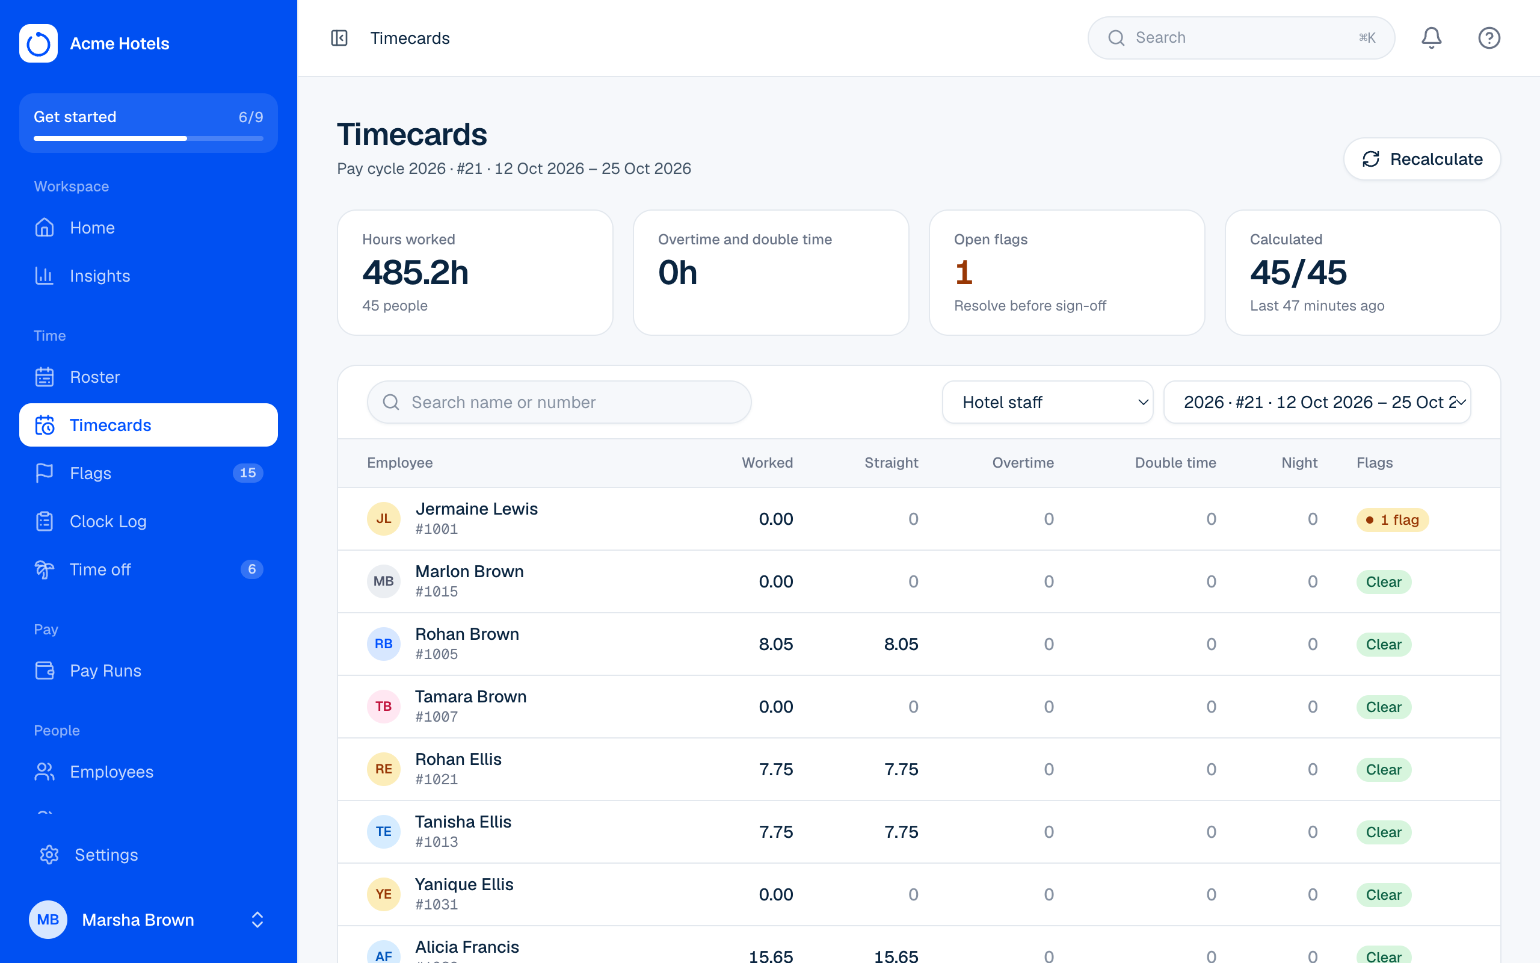Click the Recalculate button
Screen dimensions: 1540x963
pos(1421,159)
